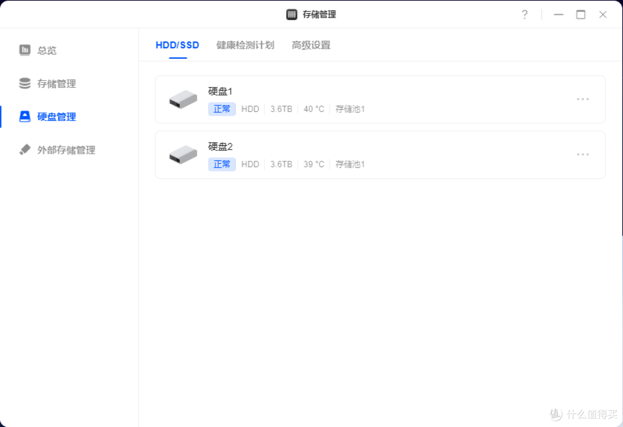Click the 正常 status badge of 硬盘2
Screen dimensions: 623x427
(222, 164)
